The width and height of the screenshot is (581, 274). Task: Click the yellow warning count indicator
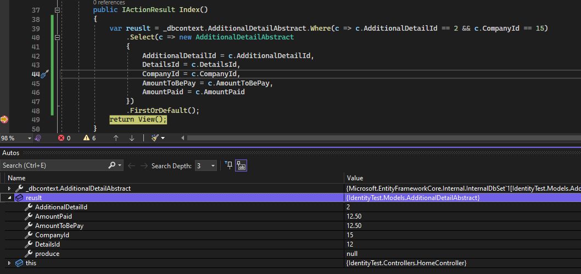tap(90, 138)
